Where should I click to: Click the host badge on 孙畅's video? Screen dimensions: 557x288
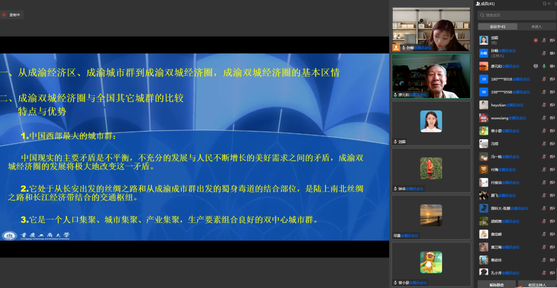[x=396, y=47]
